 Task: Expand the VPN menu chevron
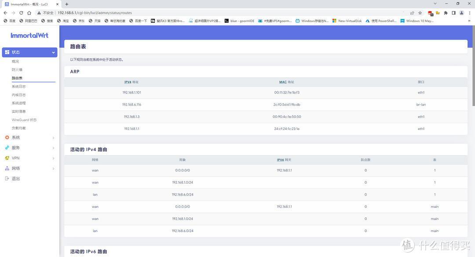53,158
